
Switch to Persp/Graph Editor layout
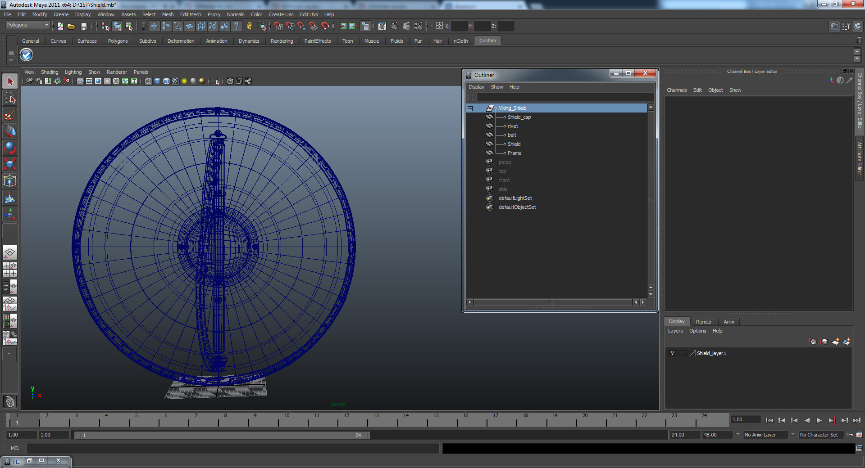(10, 303)
